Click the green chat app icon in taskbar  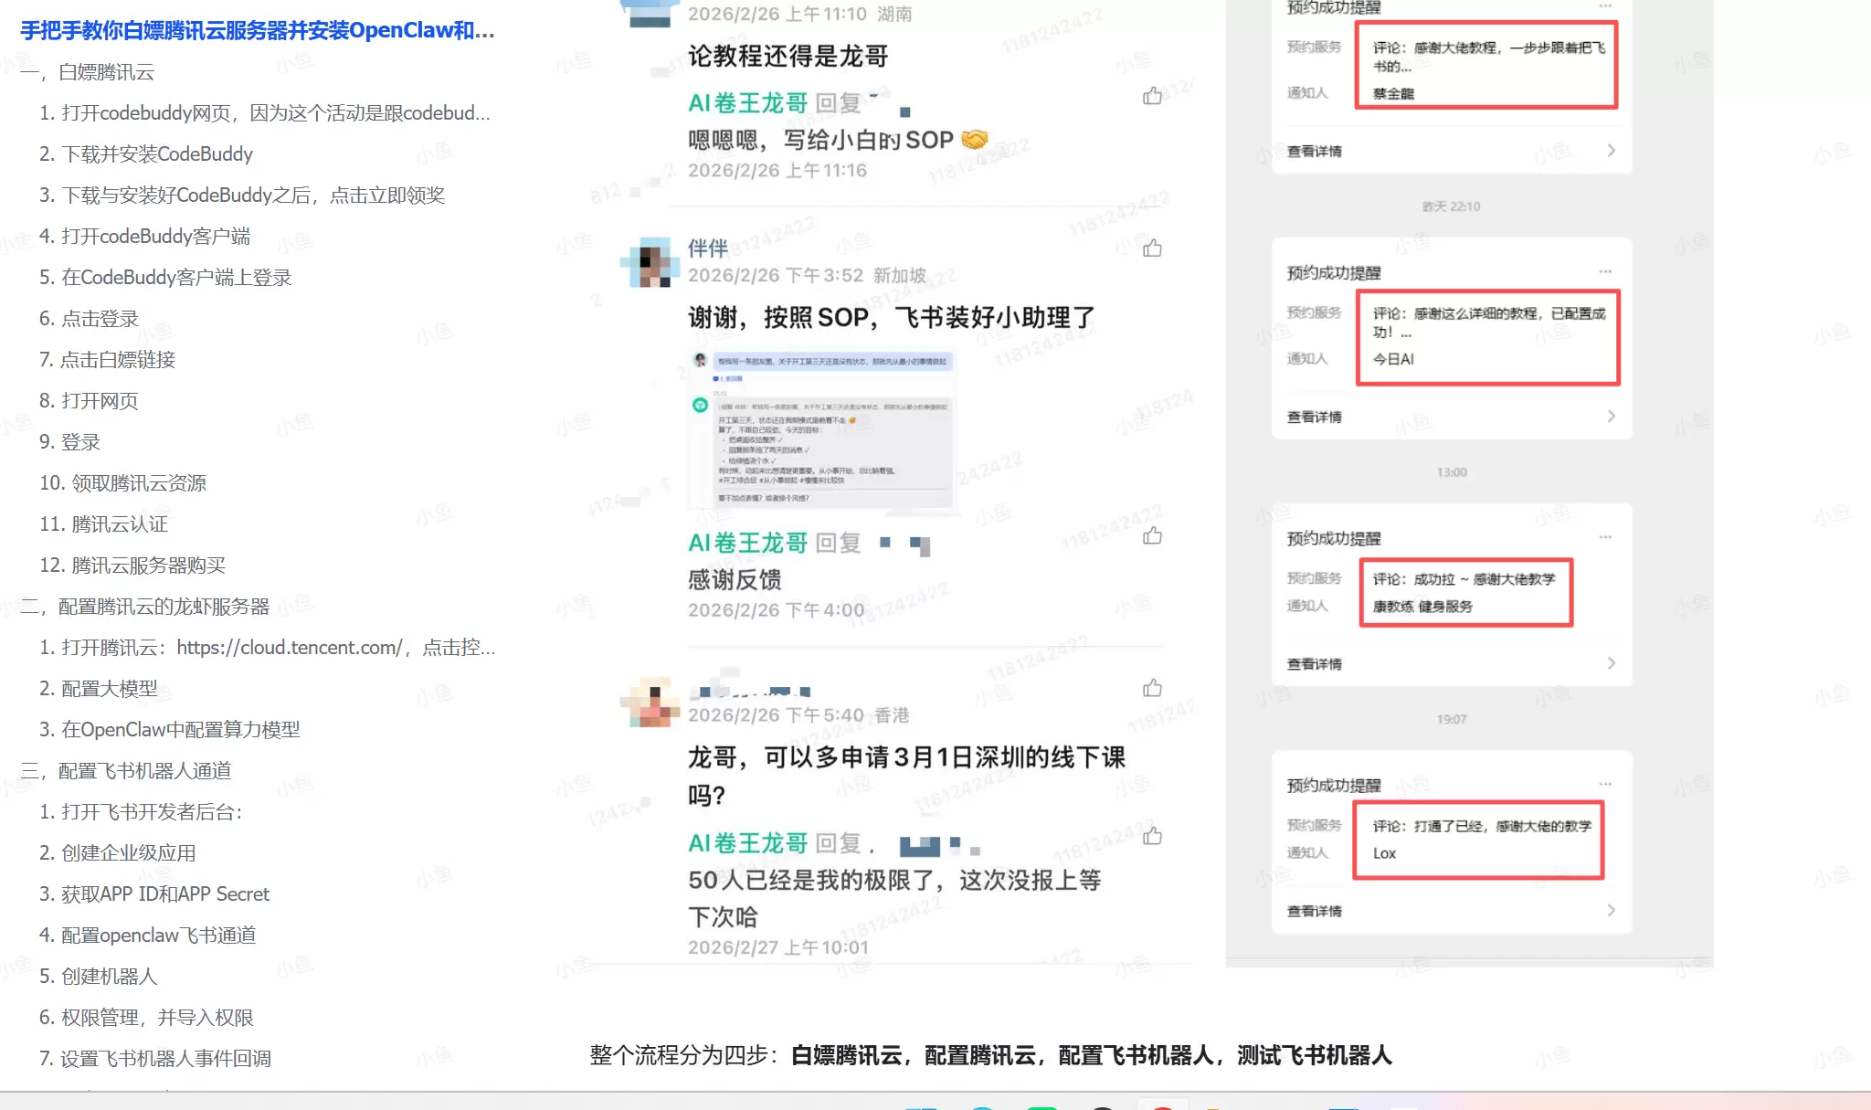(1041, 1105)
